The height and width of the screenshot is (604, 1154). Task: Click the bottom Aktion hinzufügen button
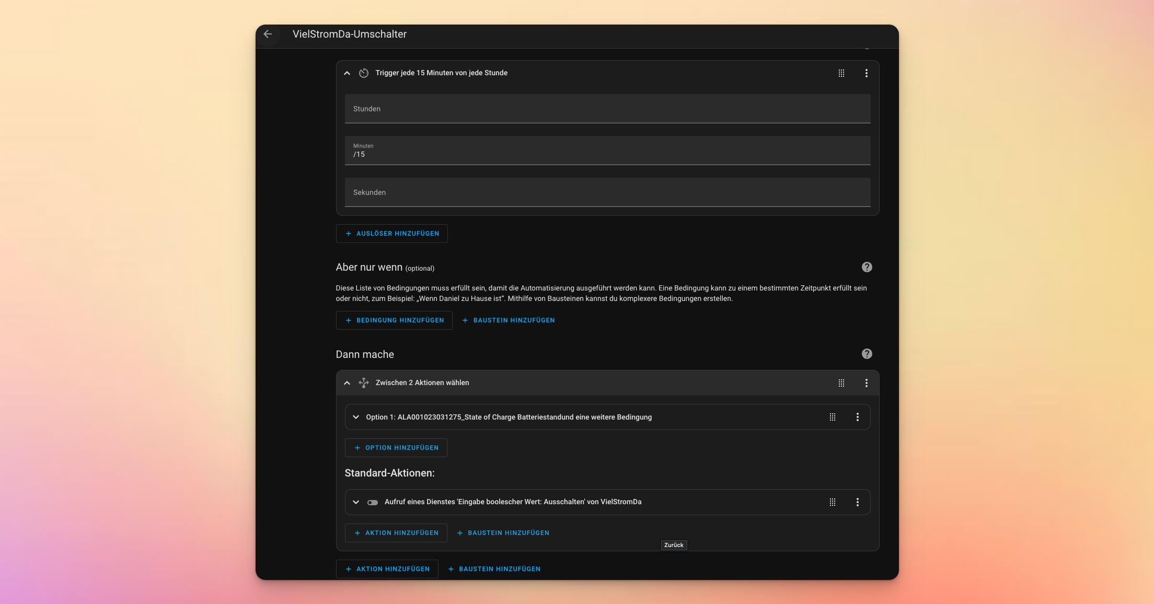click(x=387, y=569)
